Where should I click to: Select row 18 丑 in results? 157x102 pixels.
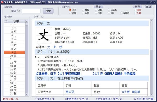pos(14,83)
